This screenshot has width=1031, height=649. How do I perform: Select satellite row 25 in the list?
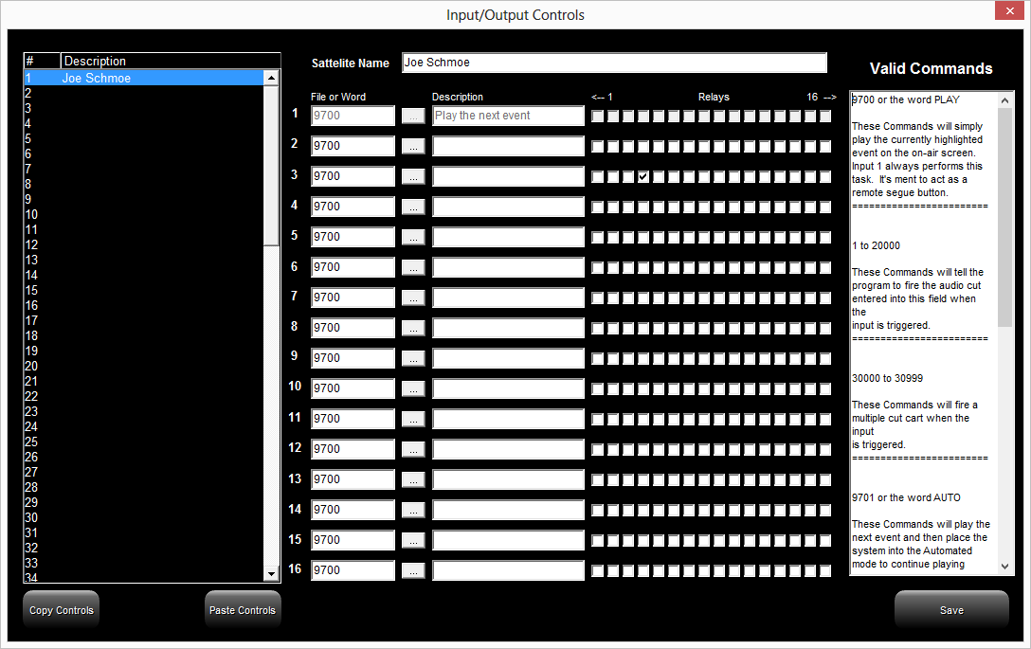143,442
